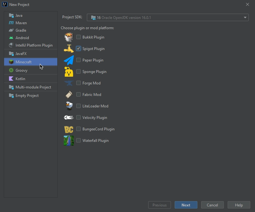Choose Gradle from the project list
Image resolution: width=255 pixels, height=212 pixels.
pyautogui.click(x=21, y=30)
